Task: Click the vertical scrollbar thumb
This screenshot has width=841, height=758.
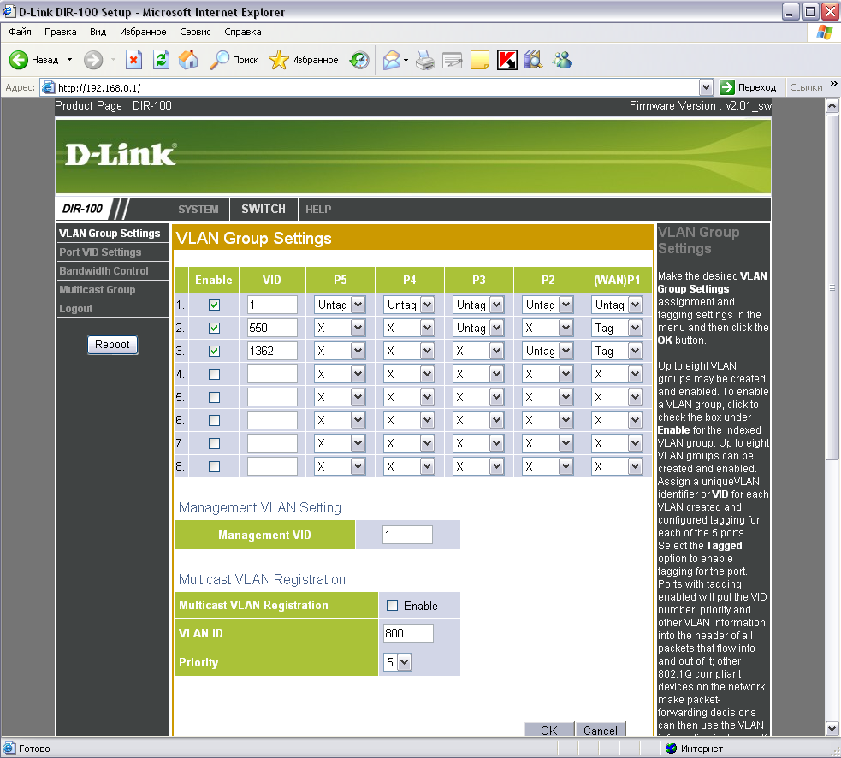Action: (832, 287)
